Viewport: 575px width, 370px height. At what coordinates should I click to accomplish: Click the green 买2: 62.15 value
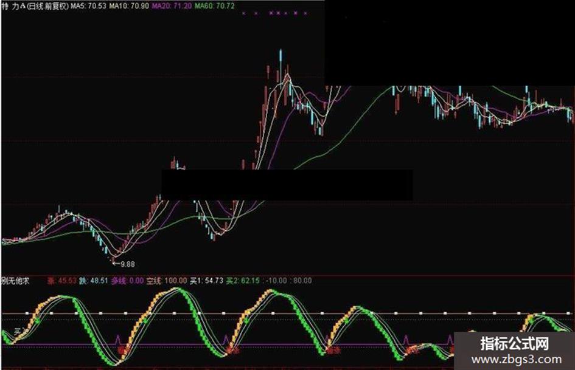(243, 281)
